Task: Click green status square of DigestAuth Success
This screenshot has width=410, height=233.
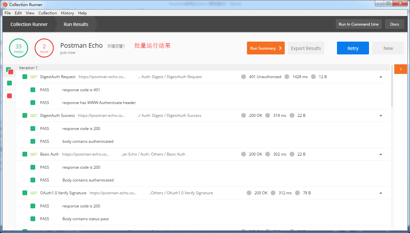Action: 25,116
